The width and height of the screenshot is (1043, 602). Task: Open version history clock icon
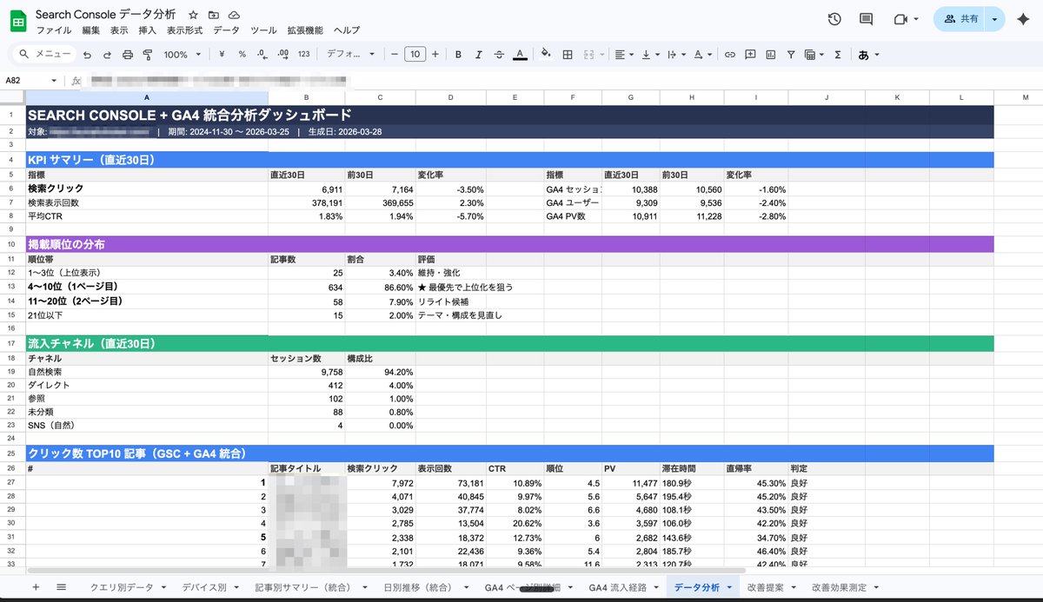pos(834,19)
